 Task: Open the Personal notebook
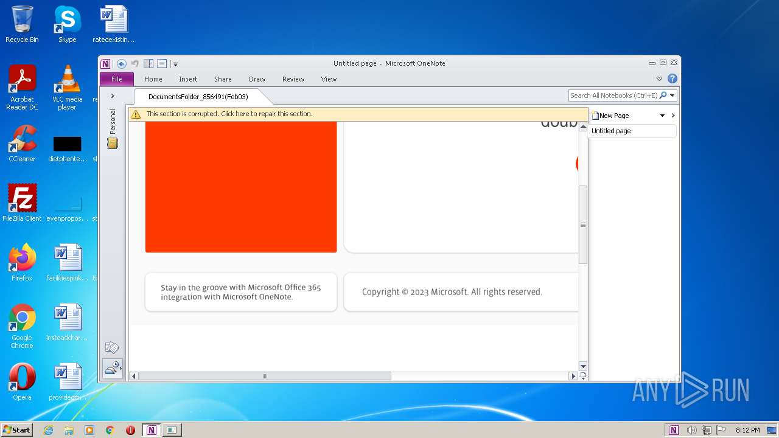point(113,128)
